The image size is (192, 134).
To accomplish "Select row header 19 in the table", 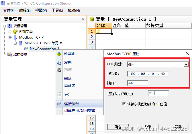I will click(92, 129).
